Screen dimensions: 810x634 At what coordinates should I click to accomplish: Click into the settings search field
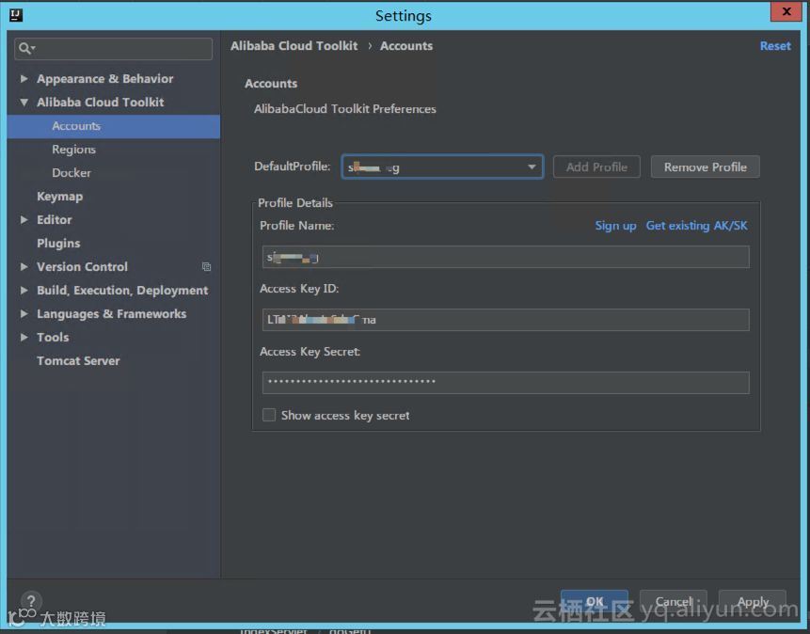point(113,49)
